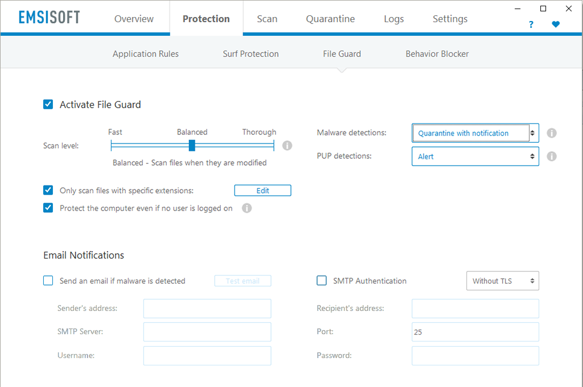Viewport: 583px width, 387px height.
Task: Click the SMTP Server input field
Action: (x=207, y=332)
